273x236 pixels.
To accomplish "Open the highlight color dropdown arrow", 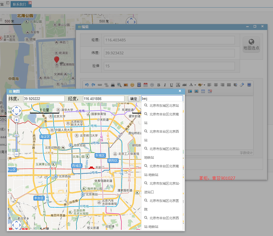I will click(204, 85).
